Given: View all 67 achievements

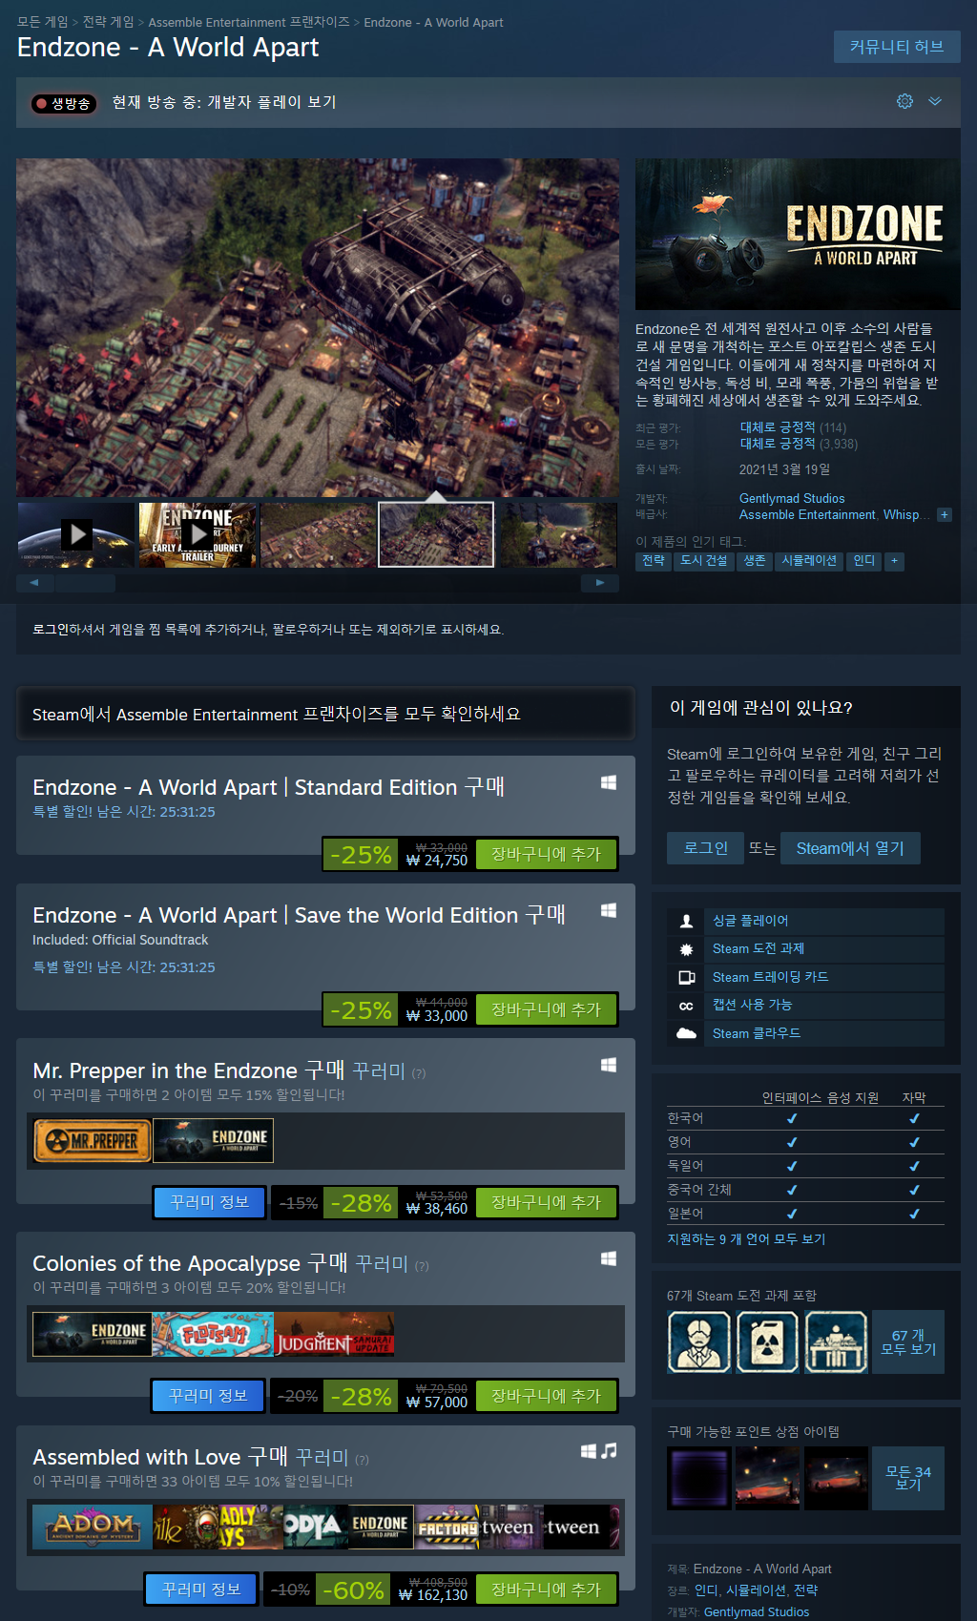Looking at the screenshot, I should pyautogui.click(x=908, y=1341).
